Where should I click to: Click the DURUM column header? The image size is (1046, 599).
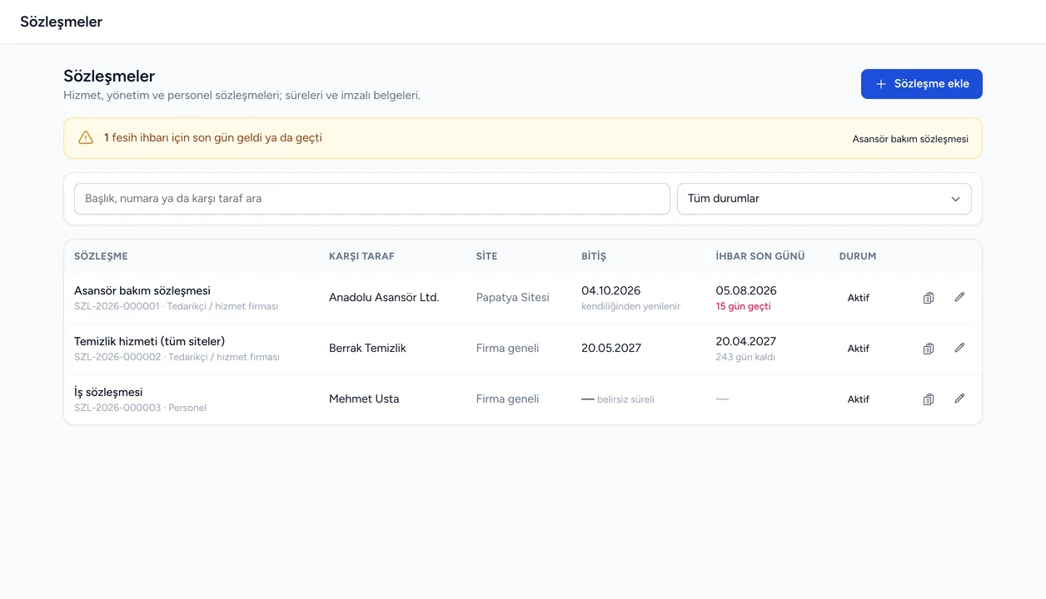tap(858, 256)
